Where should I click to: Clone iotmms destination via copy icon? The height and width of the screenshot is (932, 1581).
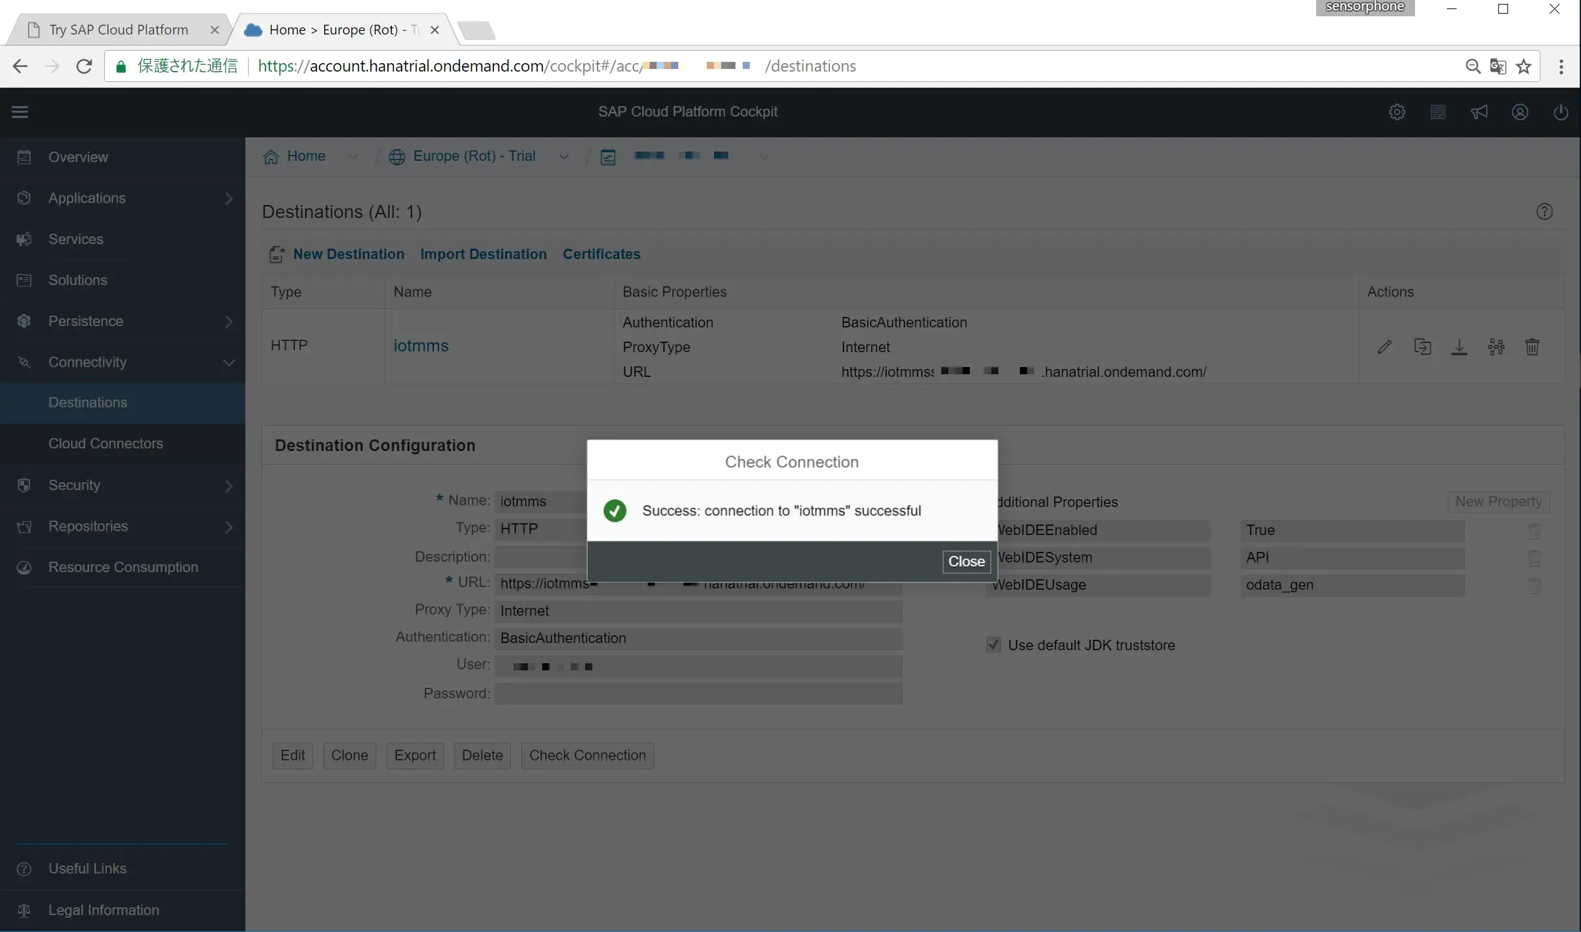[1422, 347]
